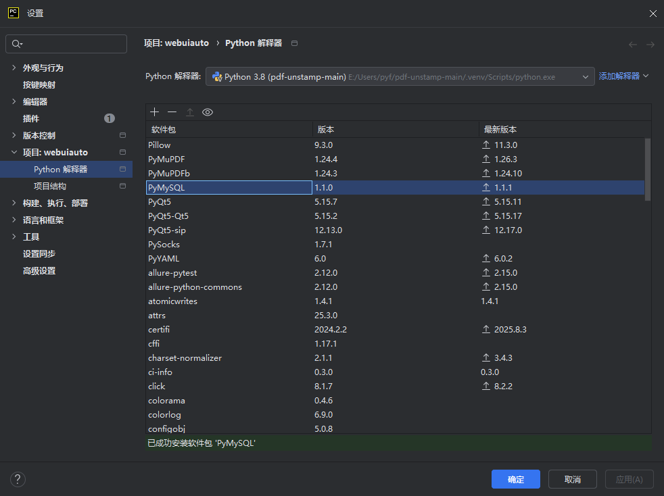664x496 pixels.
Task: Select the colorlog package row
Action: click(395, 414)
